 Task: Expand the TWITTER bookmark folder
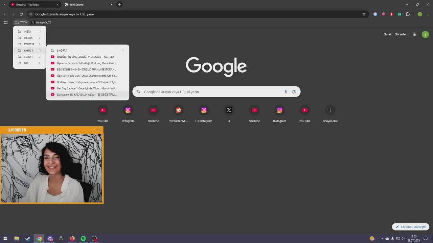[x=29, y=44]
